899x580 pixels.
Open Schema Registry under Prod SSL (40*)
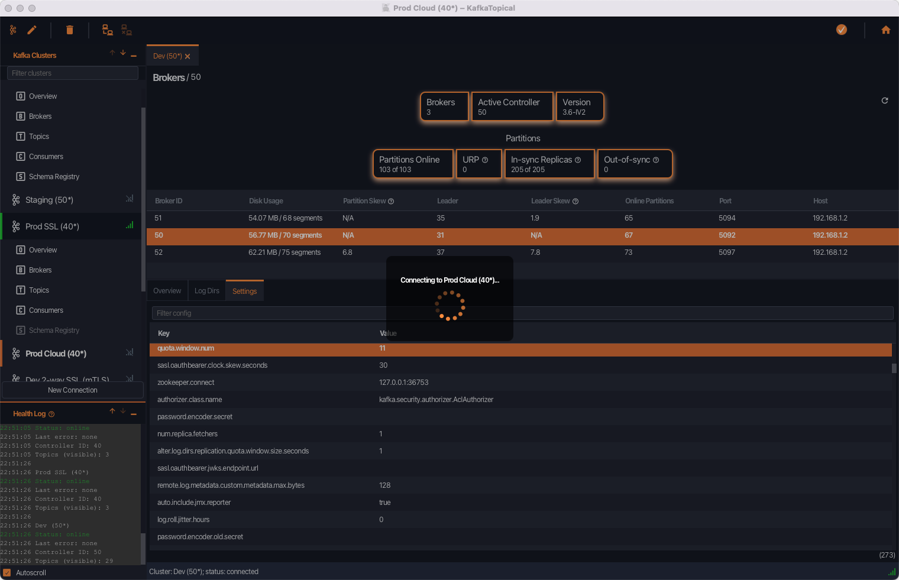pos(54,330)
